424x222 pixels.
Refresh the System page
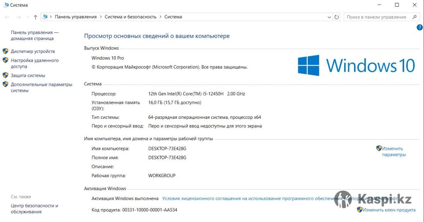pyautogui.click(x=337, y=17)
